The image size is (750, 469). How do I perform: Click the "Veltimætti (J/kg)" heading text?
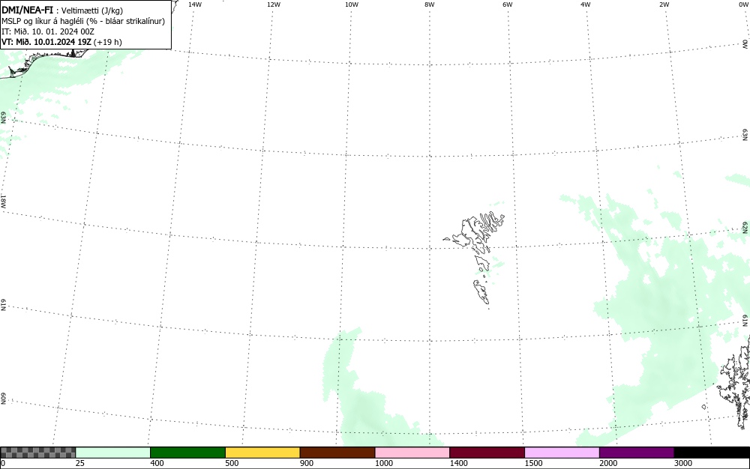point(92,10)
